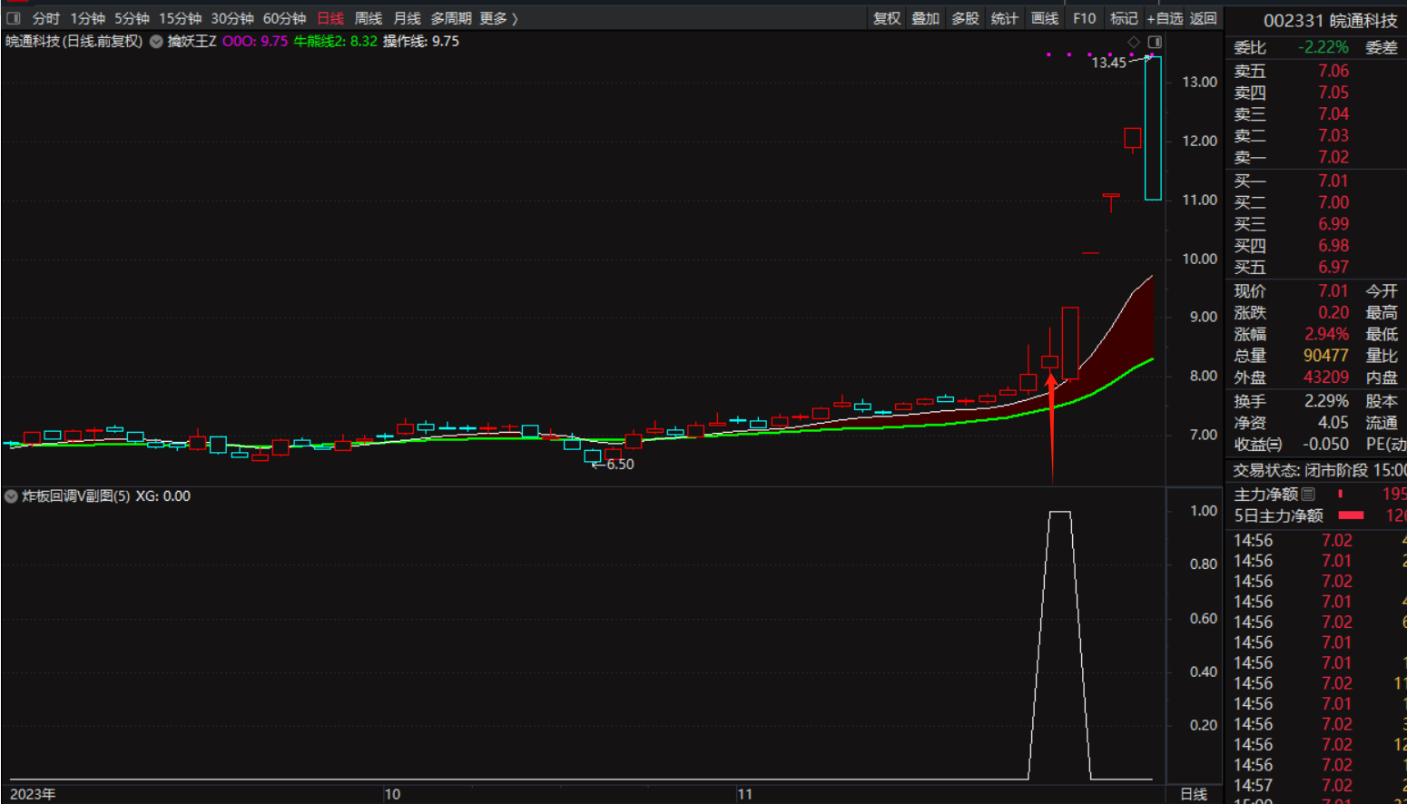Open the 复权 adjustment menu
This screenshot has height=804, width=1407.
pyautogui.click(x=887, y=18)
